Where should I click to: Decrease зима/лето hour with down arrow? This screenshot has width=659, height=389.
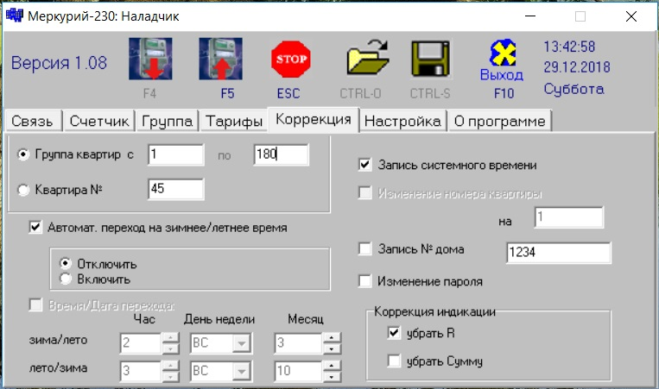tap(171, 348)
